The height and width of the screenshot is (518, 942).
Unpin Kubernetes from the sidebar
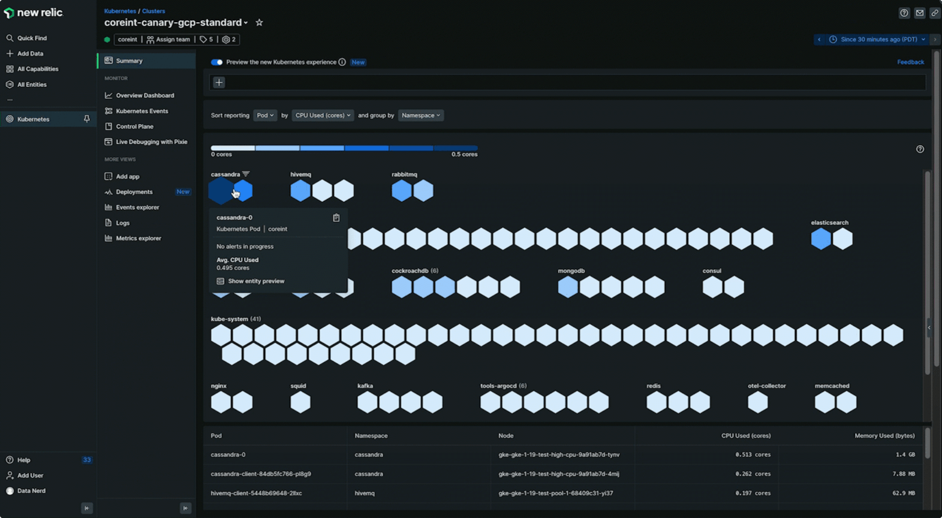pyautogui.click(x=87, y=119)
